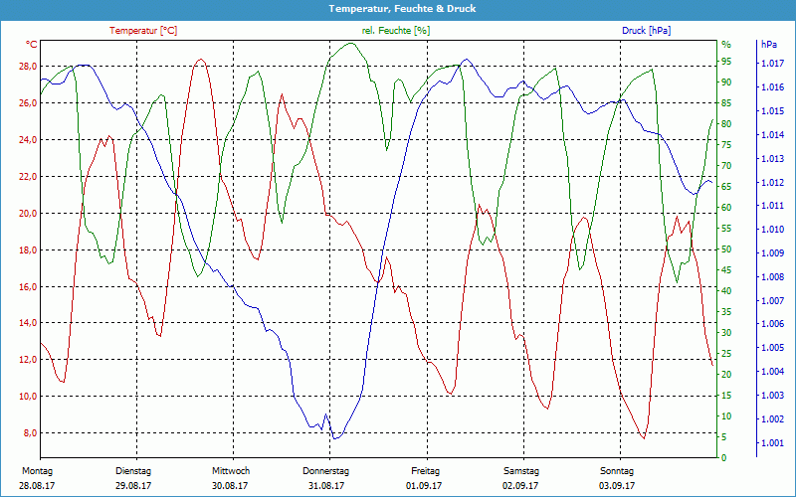Viewport: 796px width, 497px height.
Task: Click the 'Mittwoch' day label
Action: tap(231, 471)
